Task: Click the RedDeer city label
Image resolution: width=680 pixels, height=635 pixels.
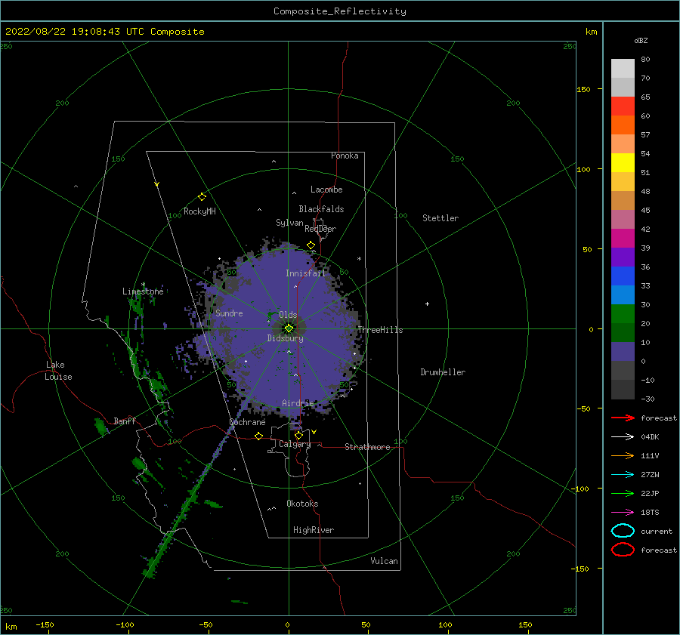Action: tap(320, 229)
